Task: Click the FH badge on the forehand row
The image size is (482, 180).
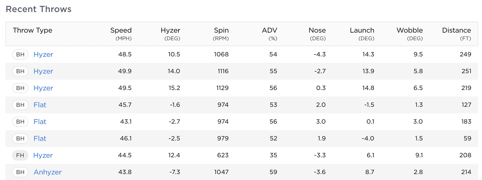Action: tap(20, 155)
